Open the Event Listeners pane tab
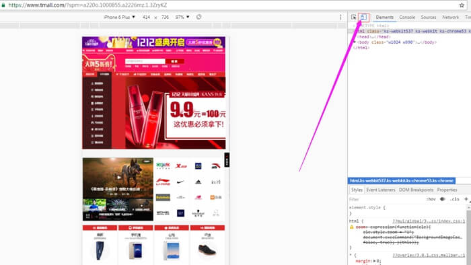The image size is (471, 265). pyautogui.click(x=381, y=190)
